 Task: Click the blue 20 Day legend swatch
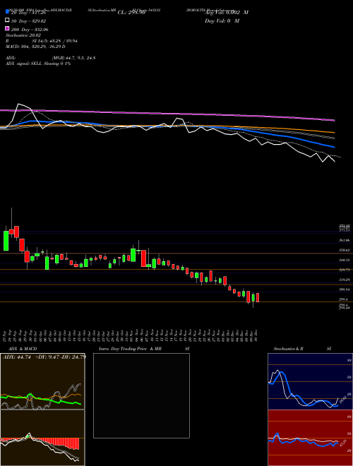pos(8,11)
